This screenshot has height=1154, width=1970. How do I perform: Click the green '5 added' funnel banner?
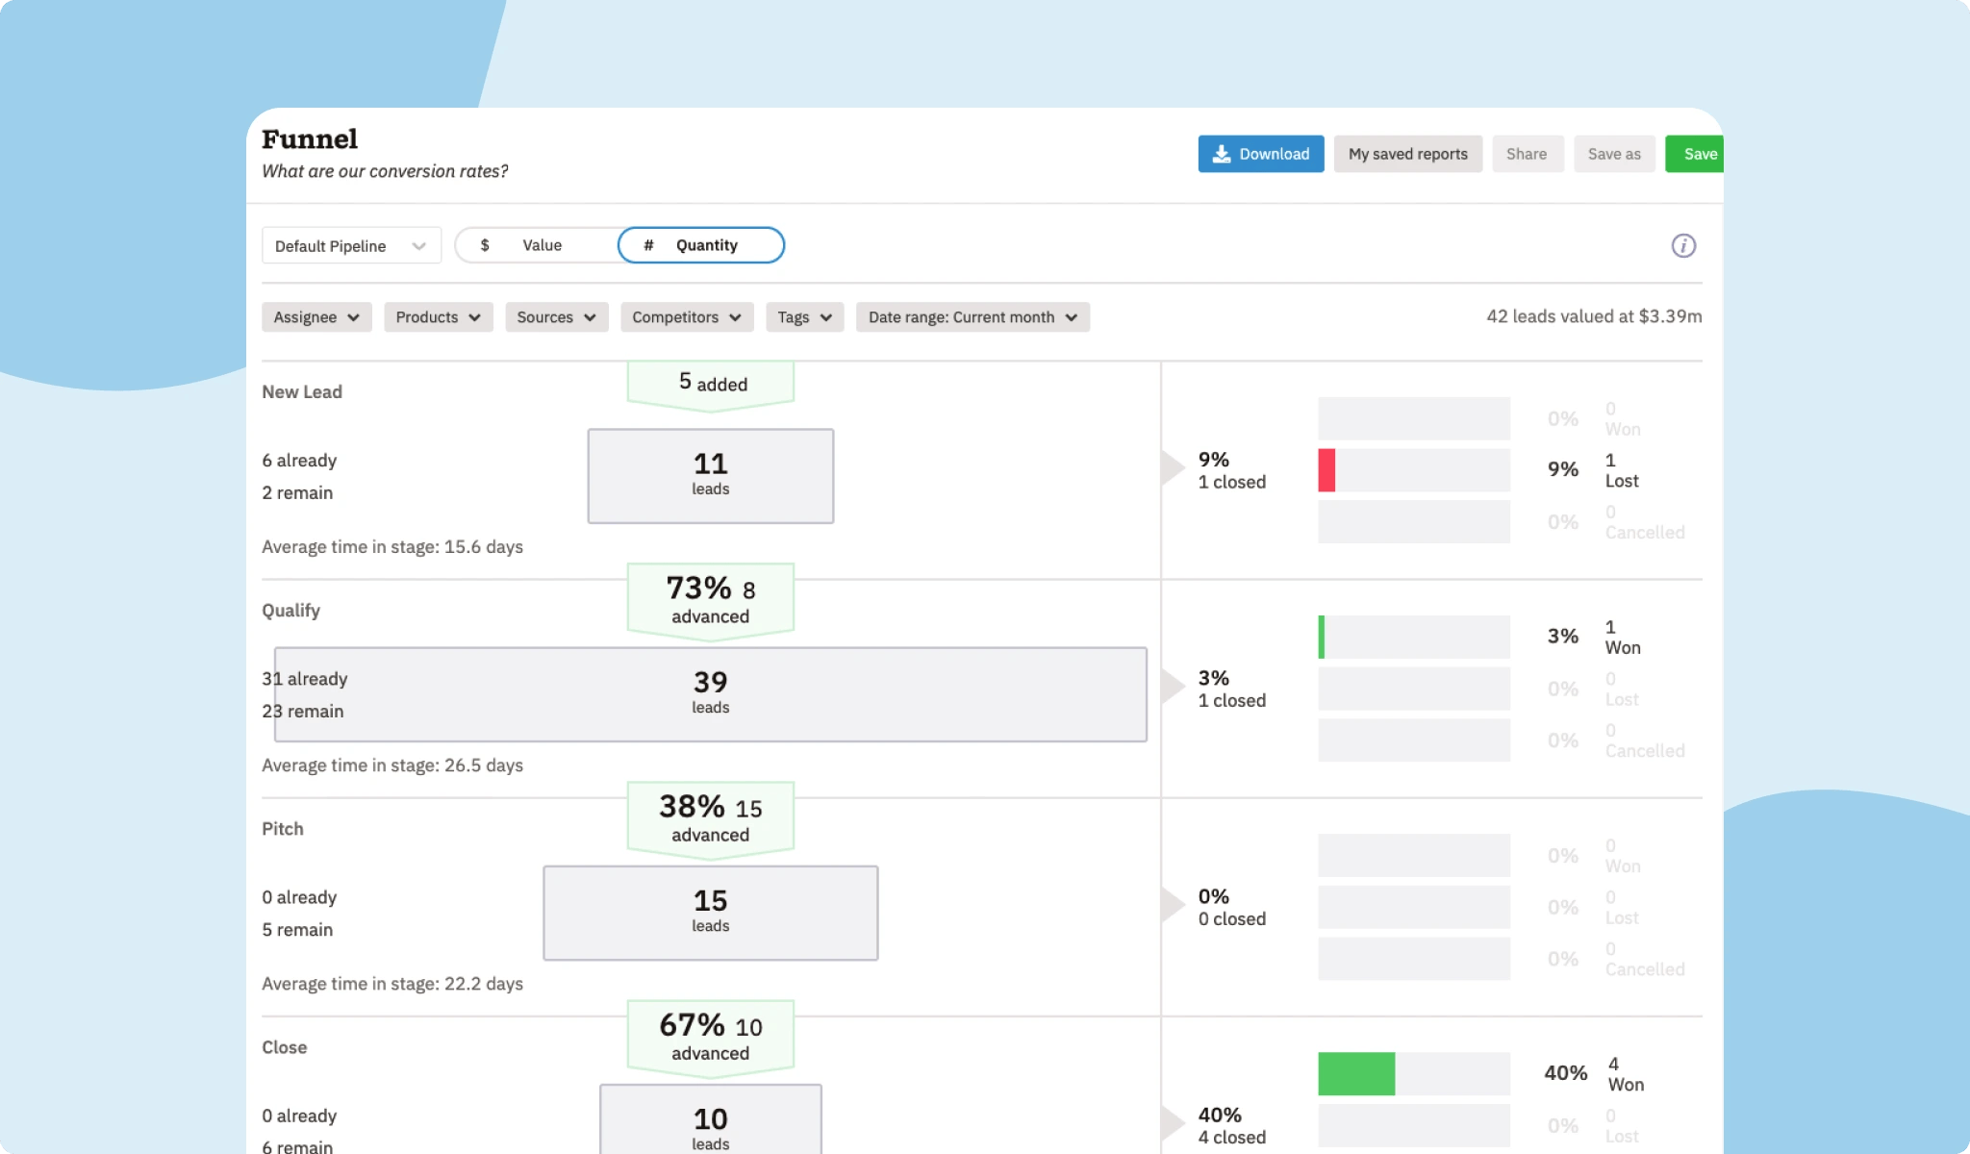[x=710, y=383]
